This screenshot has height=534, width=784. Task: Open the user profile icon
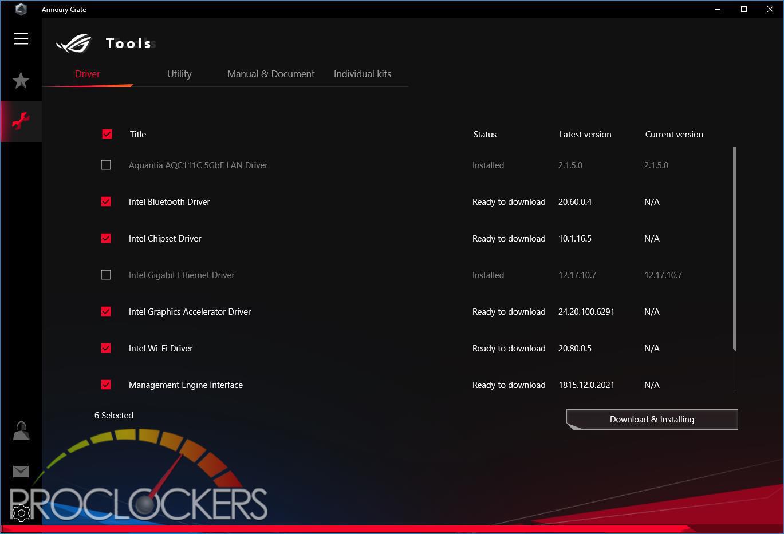pyautogui.click(x=21, y=430)
